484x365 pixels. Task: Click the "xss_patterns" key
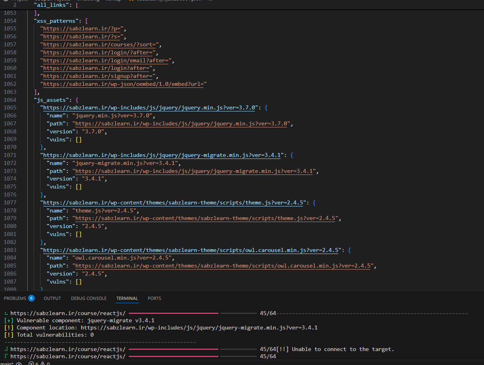click(57, 21)
